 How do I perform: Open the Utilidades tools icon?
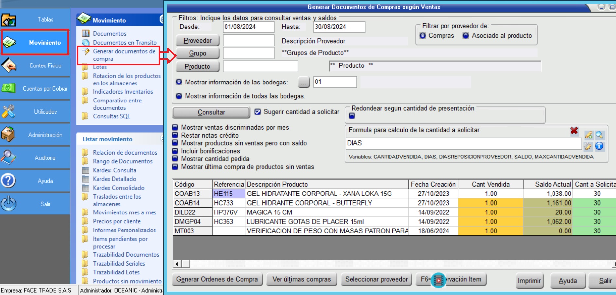(8, 112)
